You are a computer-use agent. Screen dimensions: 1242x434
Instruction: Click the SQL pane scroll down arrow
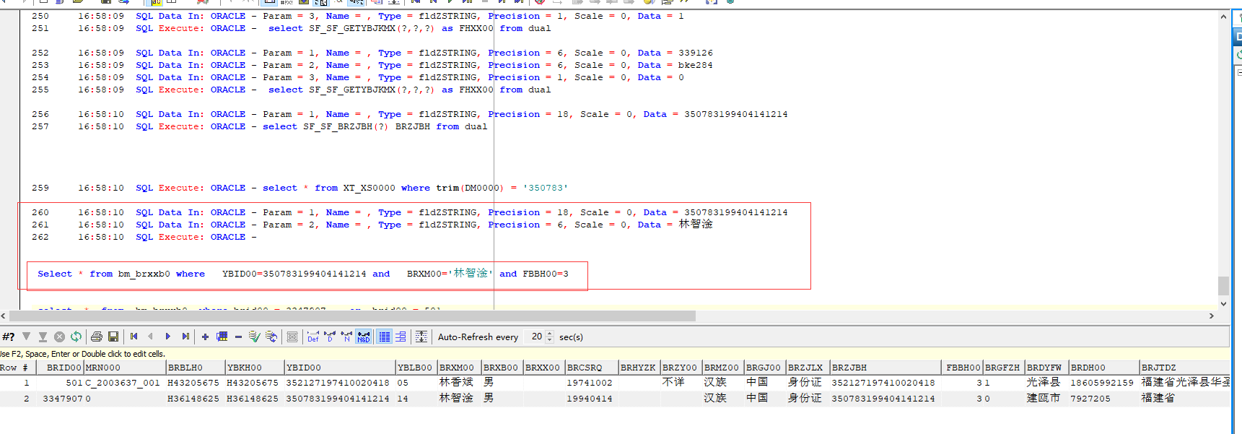1223,304
